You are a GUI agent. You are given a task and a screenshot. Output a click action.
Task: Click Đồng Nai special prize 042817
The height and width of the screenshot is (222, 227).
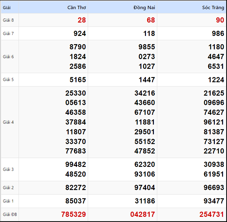(143, 214)
